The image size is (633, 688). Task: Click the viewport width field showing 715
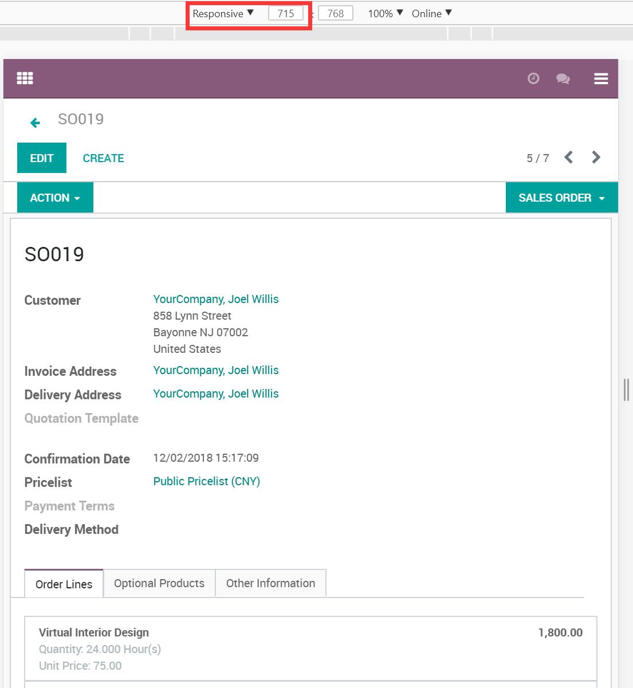[285, 14]
